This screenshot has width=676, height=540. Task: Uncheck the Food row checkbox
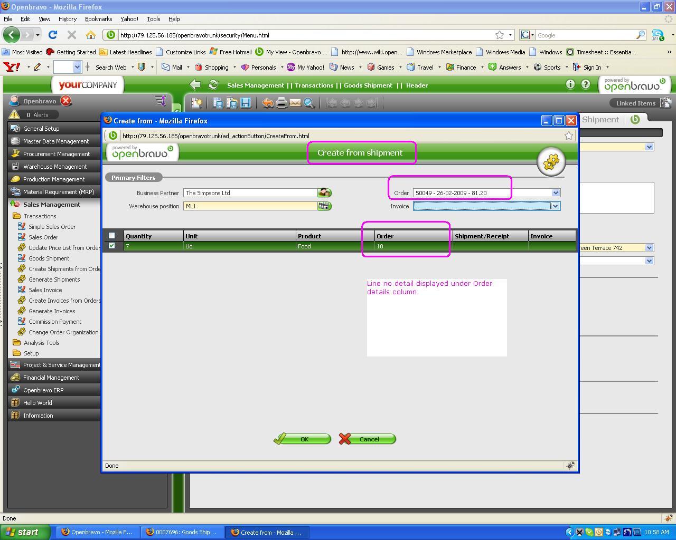(111, 246)
